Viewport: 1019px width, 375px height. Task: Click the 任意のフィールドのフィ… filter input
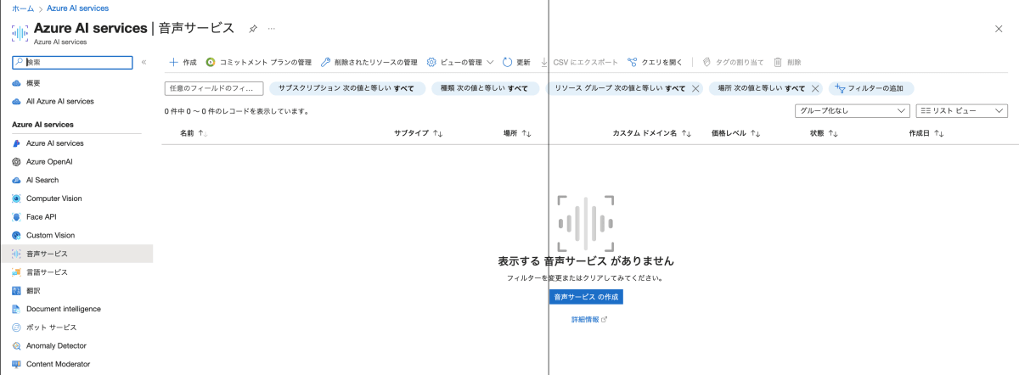pyautogui.click(x=214, y=88)
